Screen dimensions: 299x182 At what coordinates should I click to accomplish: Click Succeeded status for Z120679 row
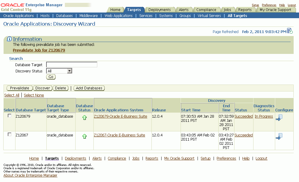[243, 116]
